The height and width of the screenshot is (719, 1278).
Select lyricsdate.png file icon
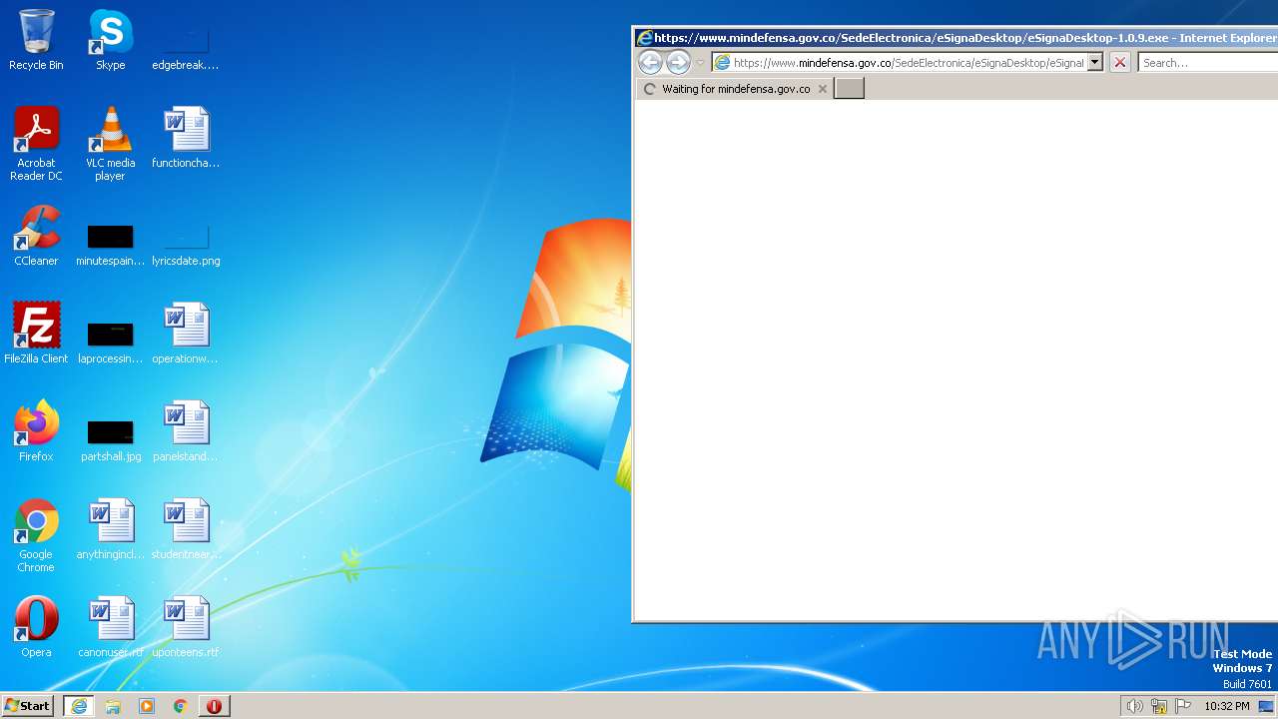(x=186, y=245)
